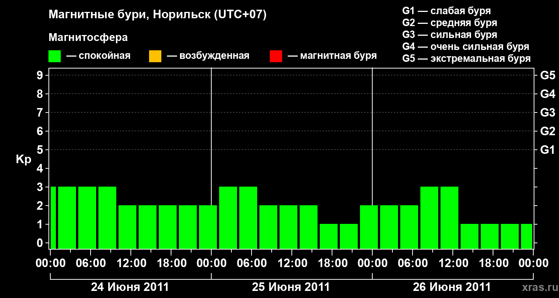Click the 06:00 time label under 24 June
Image resolution: width=559 pixels, height=298 pixels.
pyautogui.click(x=91, y=263)
